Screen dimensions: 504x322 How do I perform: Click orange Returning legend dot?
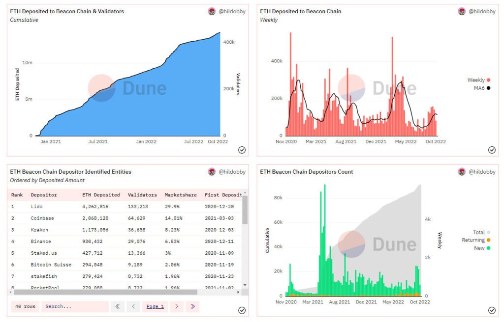click(489, 240)
